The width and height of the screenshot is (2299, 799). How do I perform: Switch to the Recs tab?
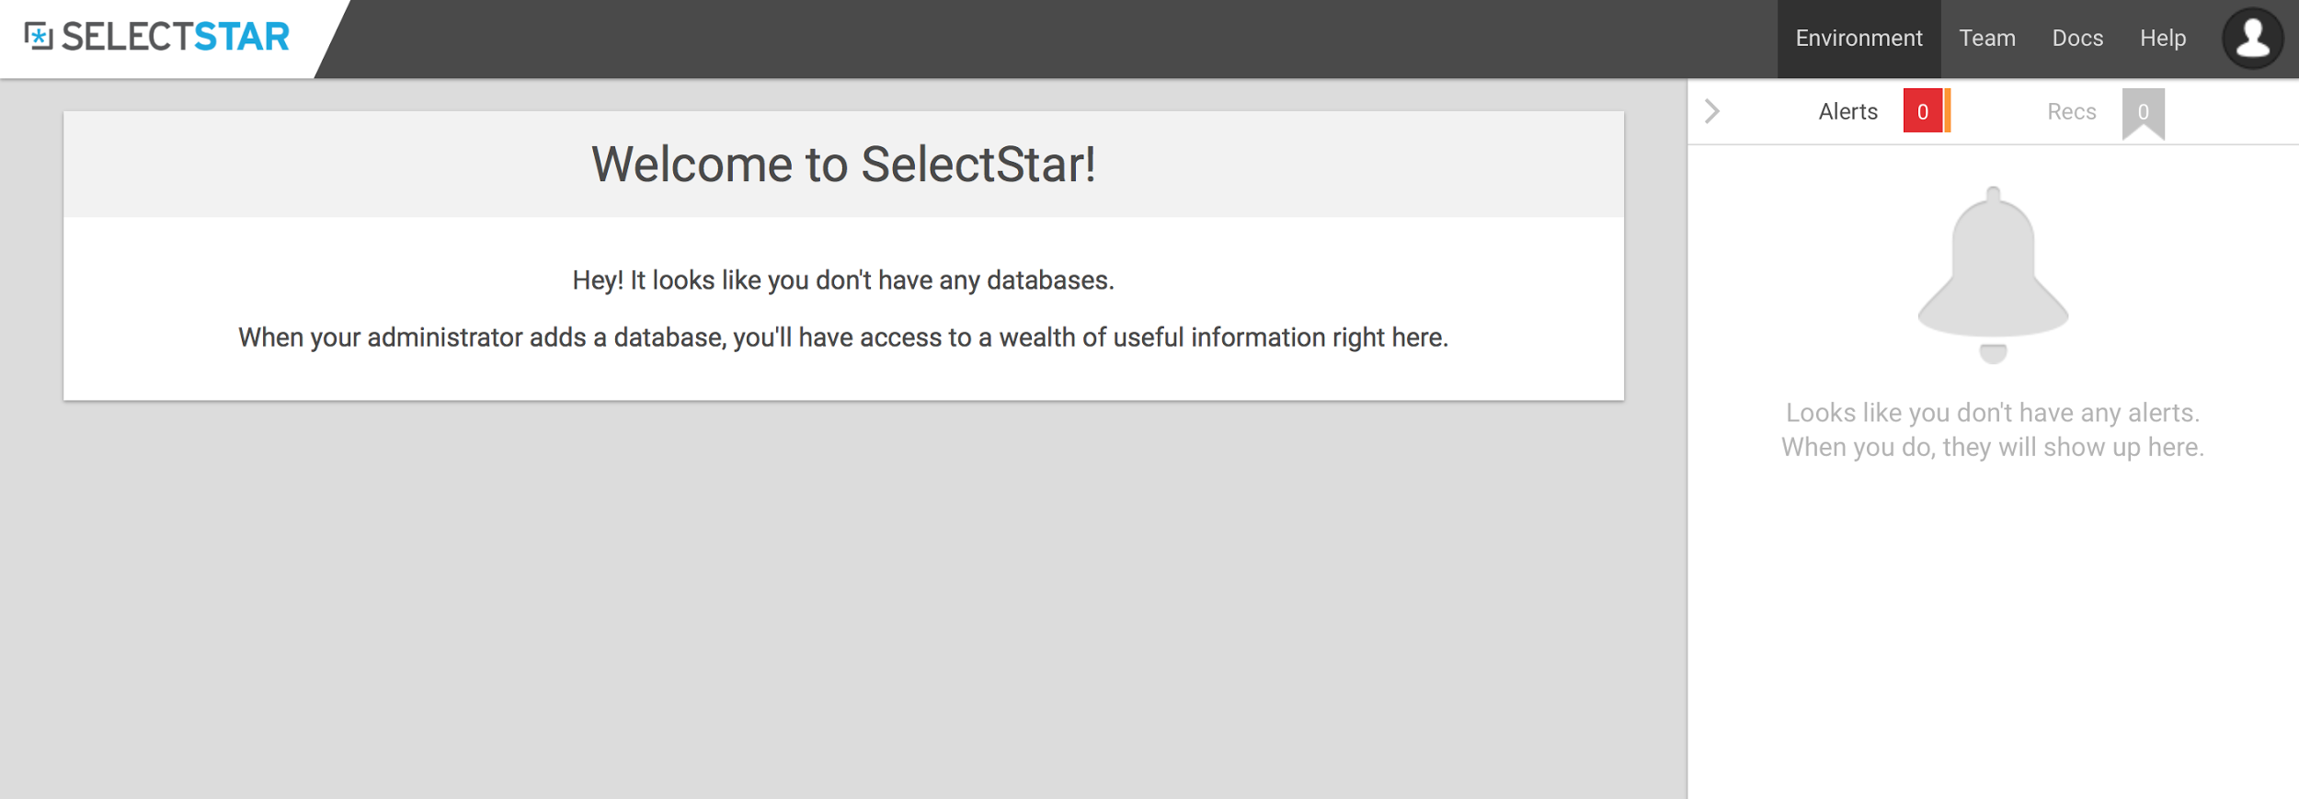click(2071, 112)
